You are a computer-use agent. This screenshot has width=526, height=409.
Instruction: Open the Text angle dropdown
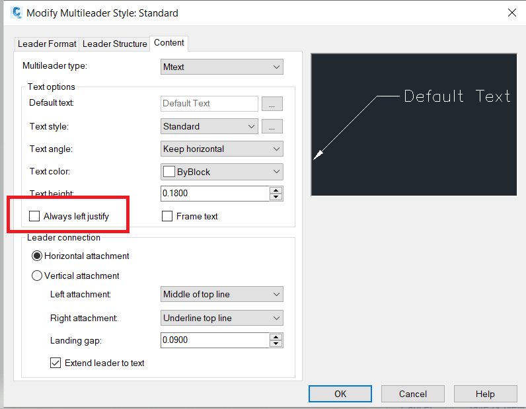click(222, 149)
